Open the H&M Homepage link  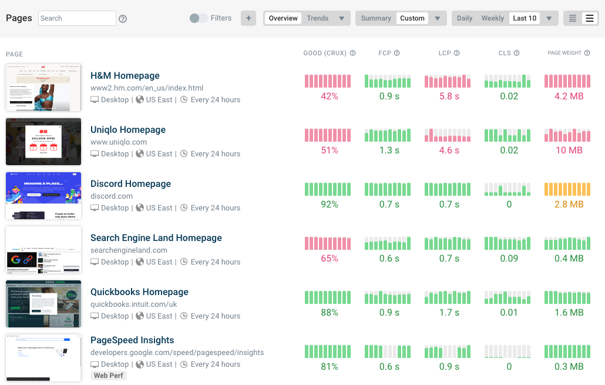coord(125,76)
